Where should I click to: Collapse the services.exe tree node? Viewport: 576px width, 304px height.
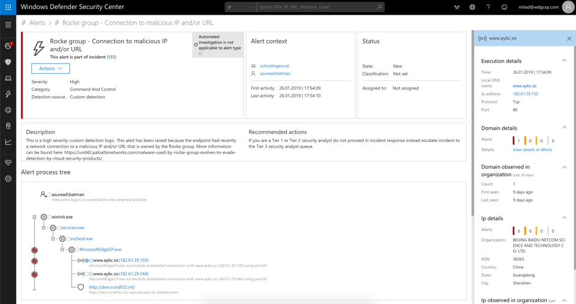coord(43,228)
